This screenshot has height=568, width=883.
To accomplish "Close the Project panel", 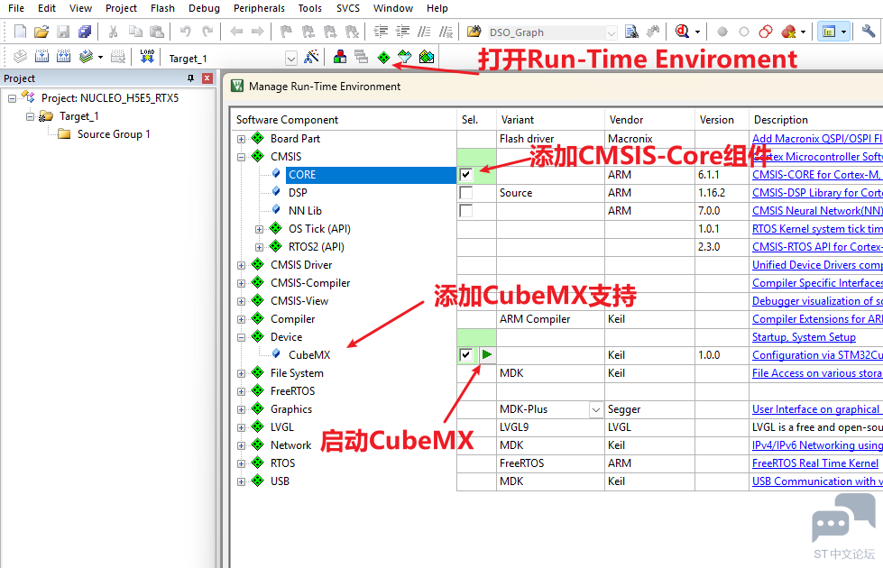I will click(207, 78).
